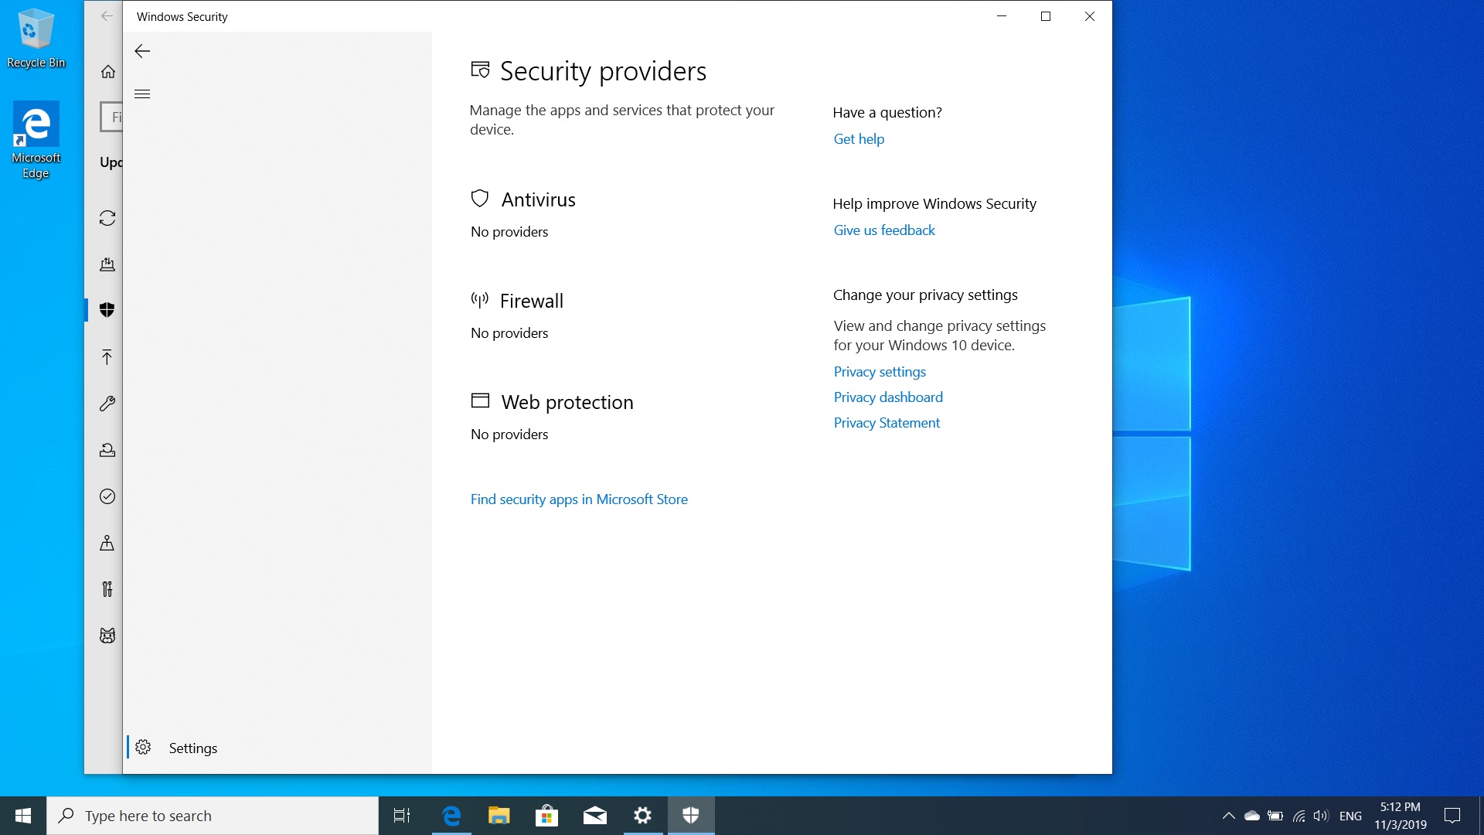
Task: Open network connections tray icon
Action: (1298, 816)
